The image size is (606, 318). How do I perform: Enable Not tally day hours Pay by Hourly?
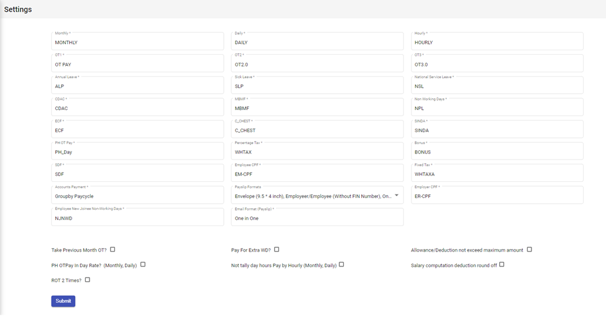click(x=341, y=265)
